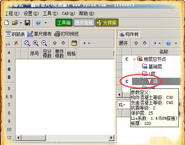Image resolution: width=185 pixels, height=145 pixels.
Task: Open a project with the folder icon
Action: (x=15, y=23)
